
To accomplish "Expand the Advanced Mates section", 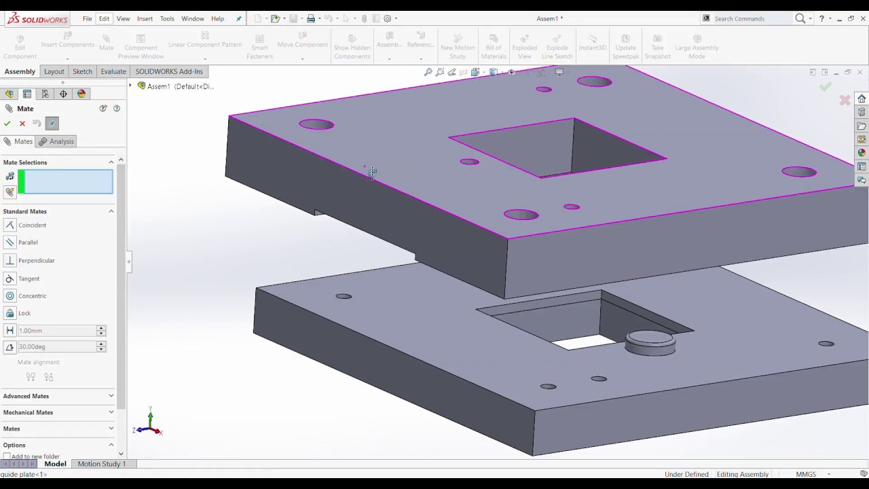I will click(111, 396).
